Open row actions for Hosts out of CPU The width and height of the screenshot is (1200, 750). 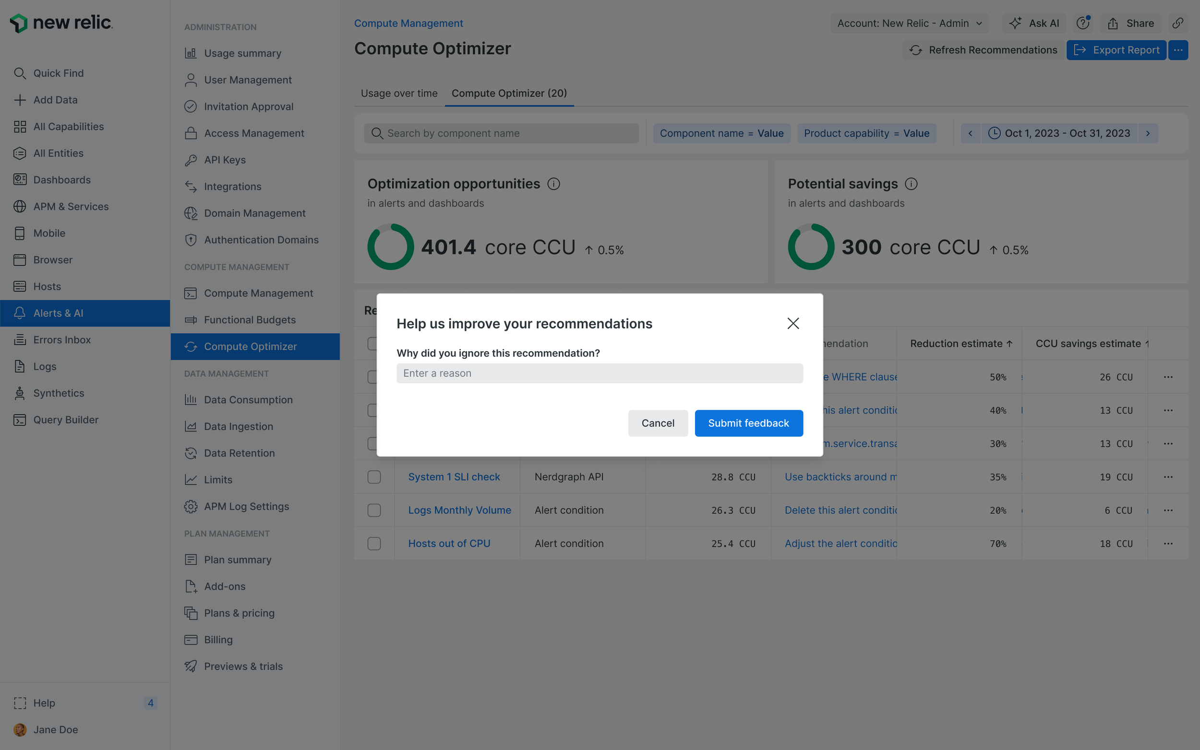coord(1168,544)
